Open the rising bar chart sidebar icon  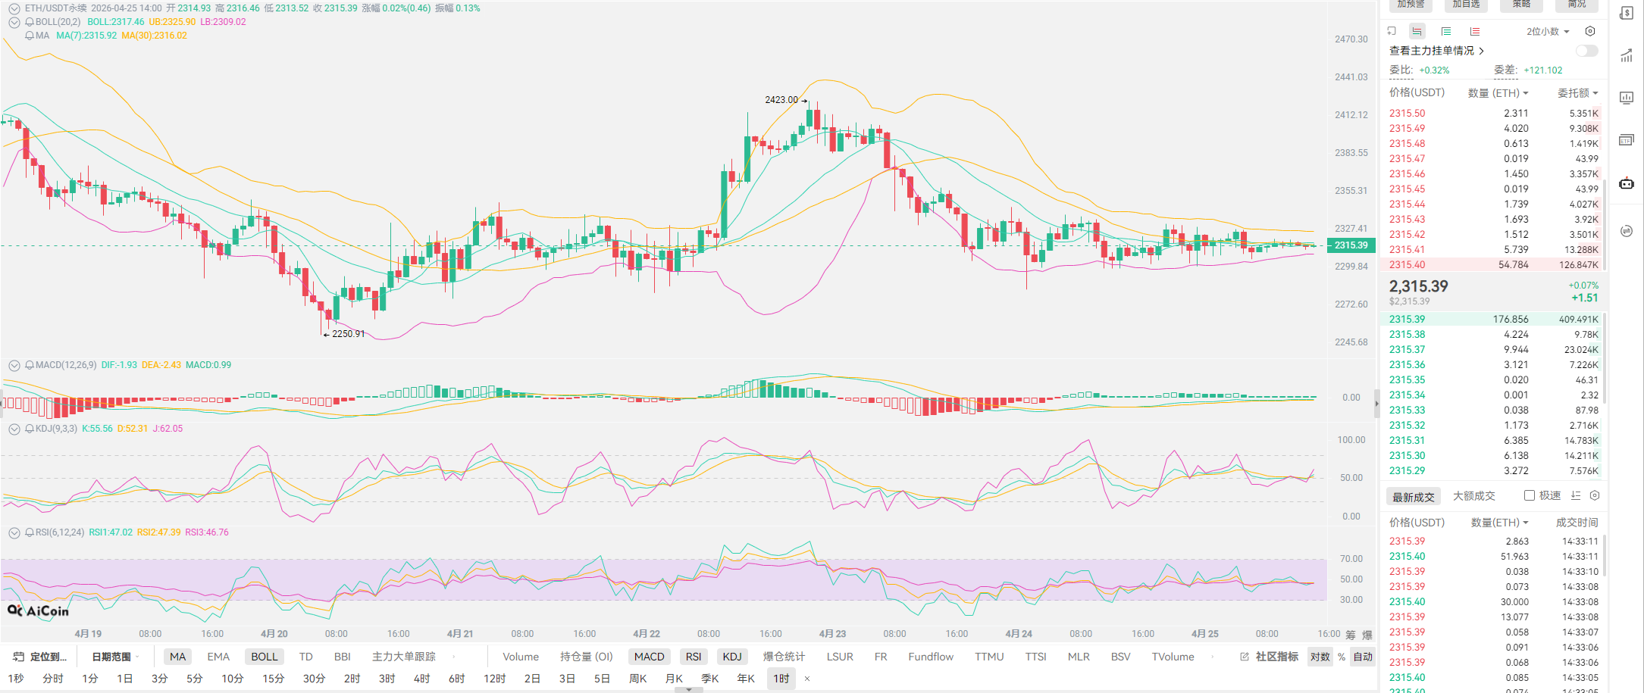tap(1627, 55)
